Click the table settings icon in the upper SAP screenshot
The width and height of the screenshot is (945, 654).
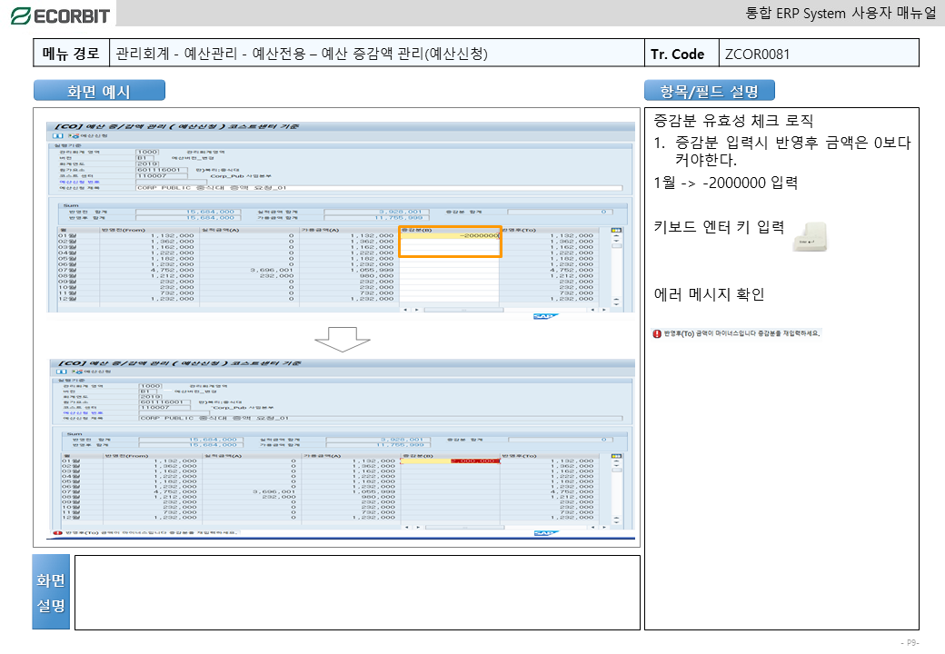point(617,230)
